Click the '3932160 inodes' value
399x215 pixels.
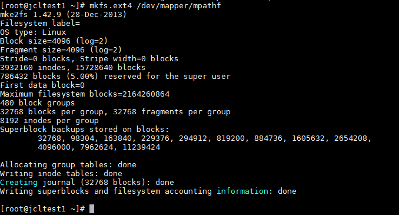pos(33,68)
